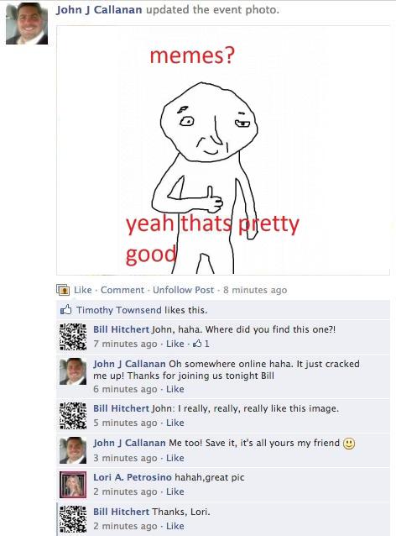396x536 pixels.
Task: Click Comment under the event photo
Action: click(122, 290)
